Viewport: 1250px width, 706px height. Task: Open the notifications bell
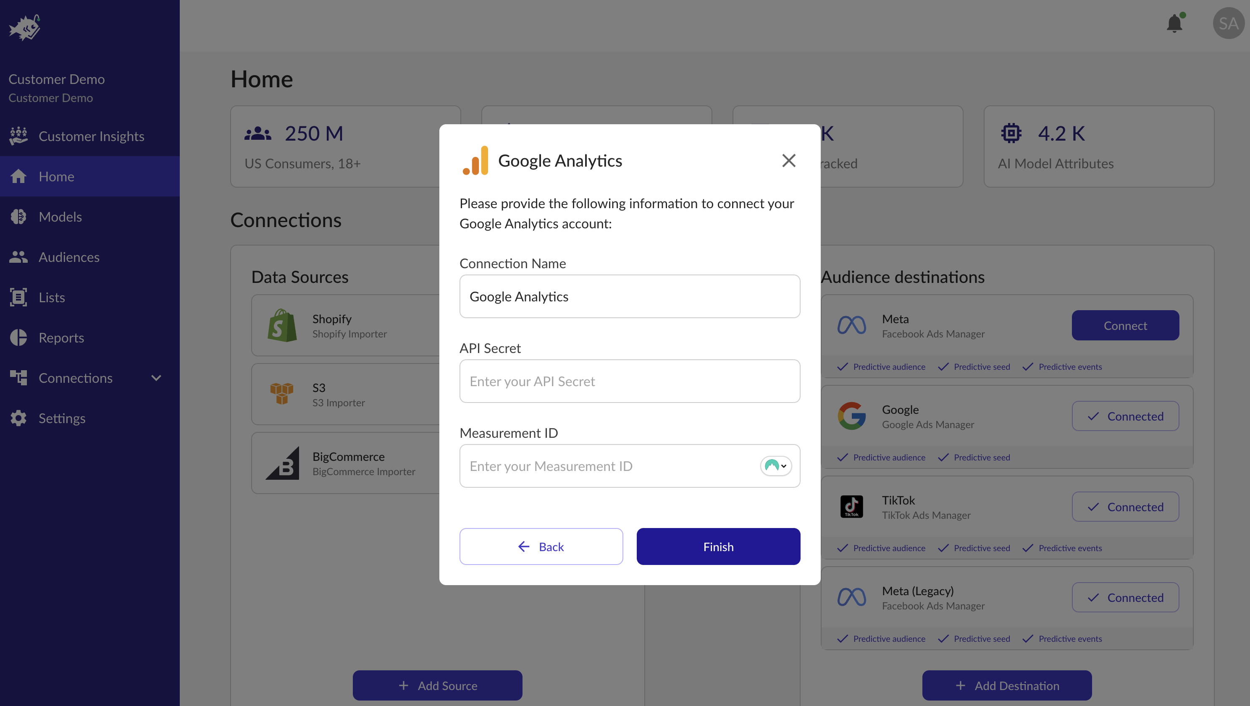1175,23
